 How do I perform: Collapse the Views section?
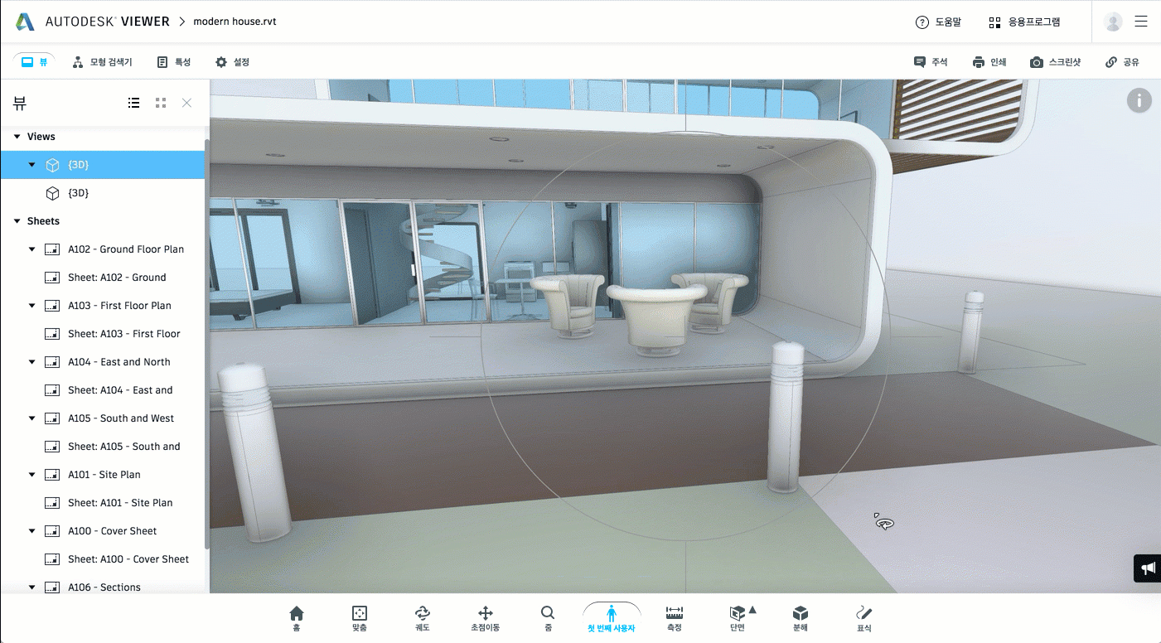(x=17, y=137)
